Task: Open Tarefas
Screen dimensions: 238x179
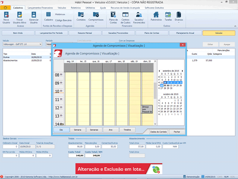Action: click(168, 17)
